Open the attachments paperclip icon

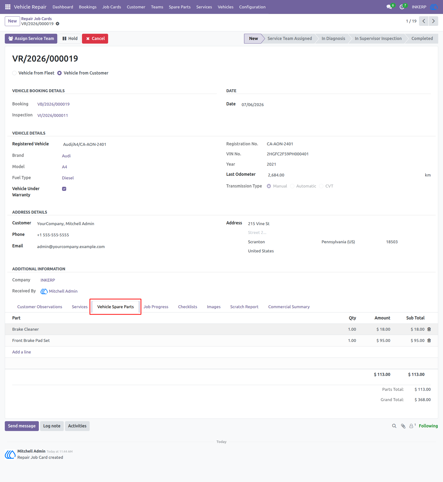coord(403,426)
